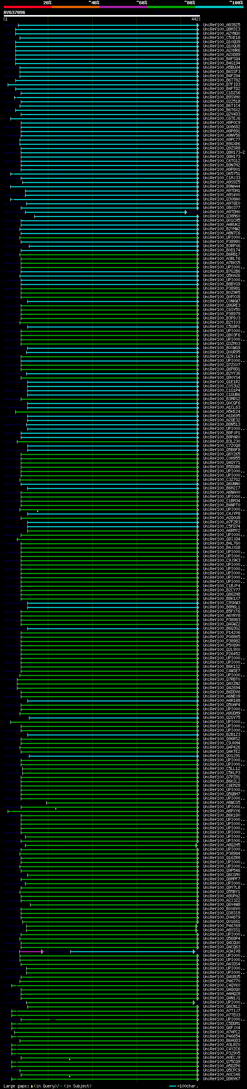The height and width of the screenshot is (1089, 247).
Task: Click the =100char scale legend
Action: point(183,1086)
